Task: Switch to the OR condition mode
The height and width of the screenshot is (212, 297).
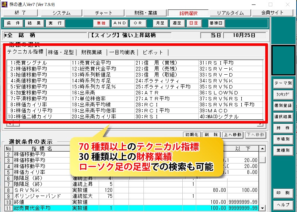Action: click(x=137, y=23)
